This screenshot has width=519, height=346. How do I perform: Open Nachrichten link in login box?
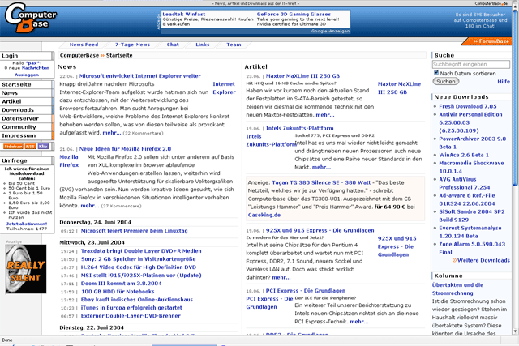click(x=36, y=68)
